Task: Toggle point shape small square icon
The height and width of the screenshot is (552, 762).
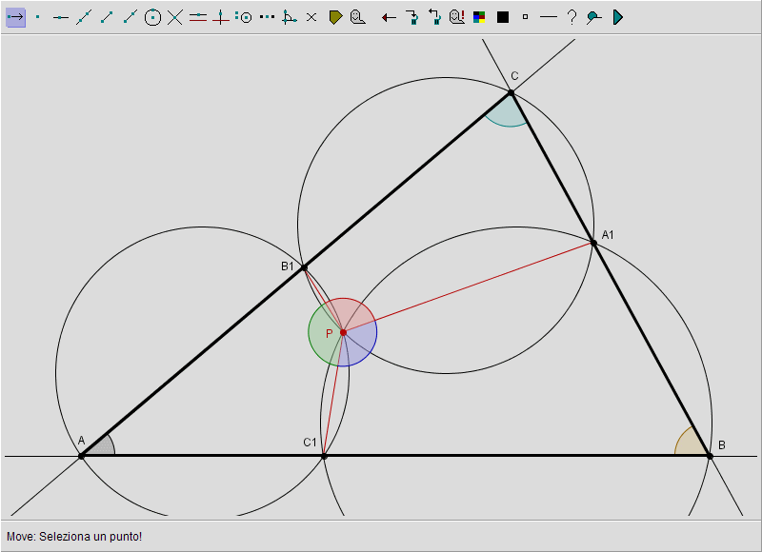Action: pyautogui.click(x=525, y=17)
